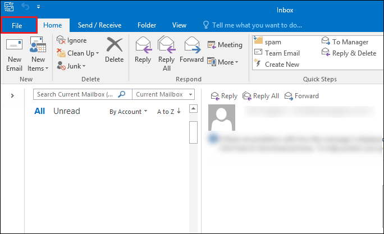384x234 pixels.
Task: Click the message list scroll up arrow
Action: (x=194, y=108)
